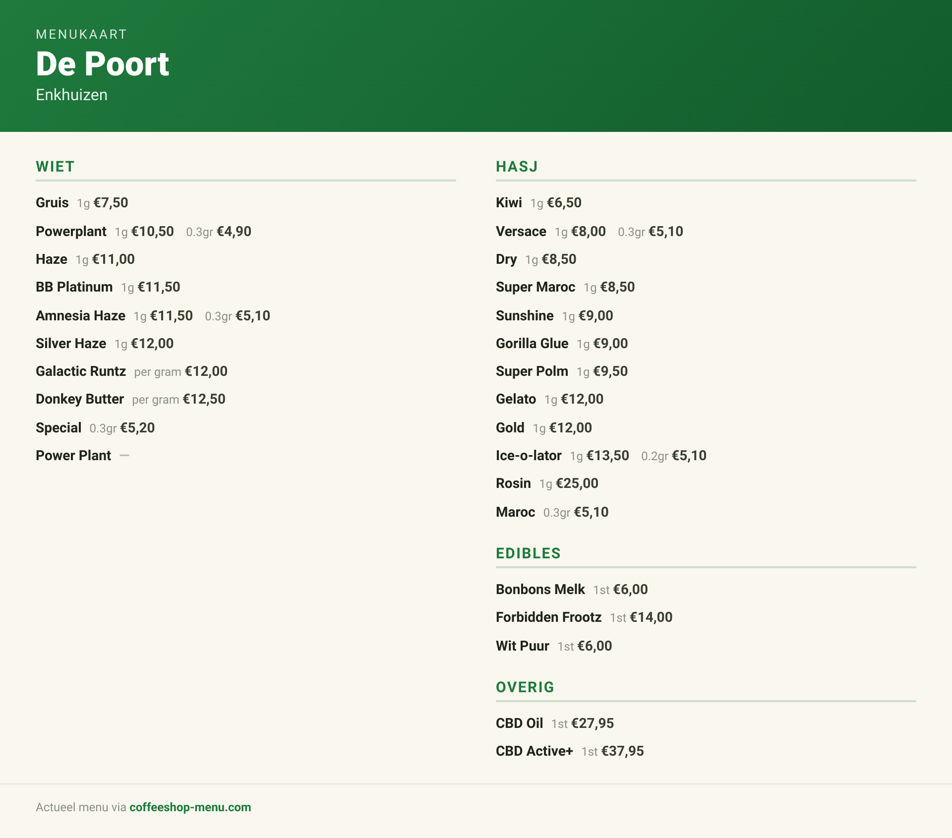Click the Versace item name

(x=521, y=232)
